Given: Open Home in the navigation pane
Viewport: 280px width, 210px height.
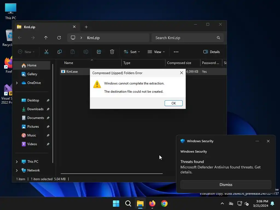Looking at the screenshot, I should [32, 65].
